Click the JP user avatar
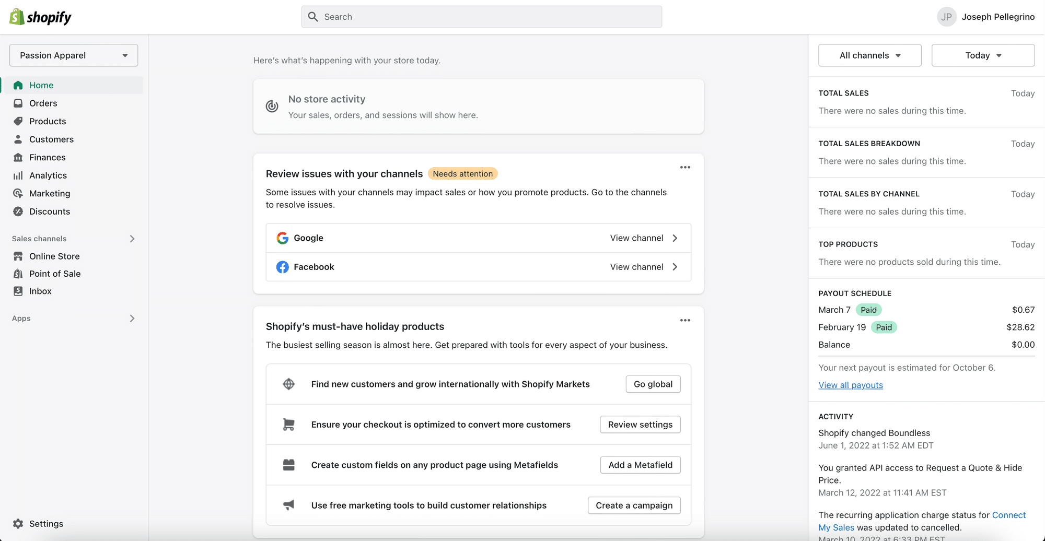 [x=946, y=17]
